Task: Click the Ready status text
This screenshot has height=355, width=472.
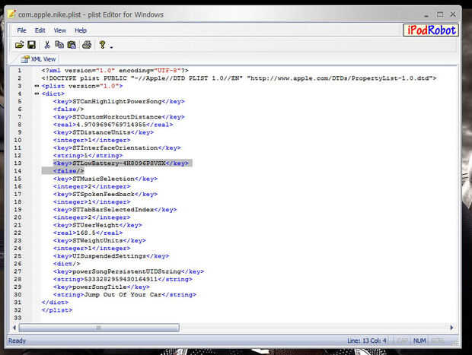Action: pyautogui.click(x=18, y=341)
